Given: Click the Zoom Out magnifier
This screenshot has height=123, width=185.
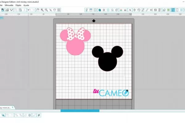Looking at the screenshot, I should pyautogui.click(x=46, y=10).
